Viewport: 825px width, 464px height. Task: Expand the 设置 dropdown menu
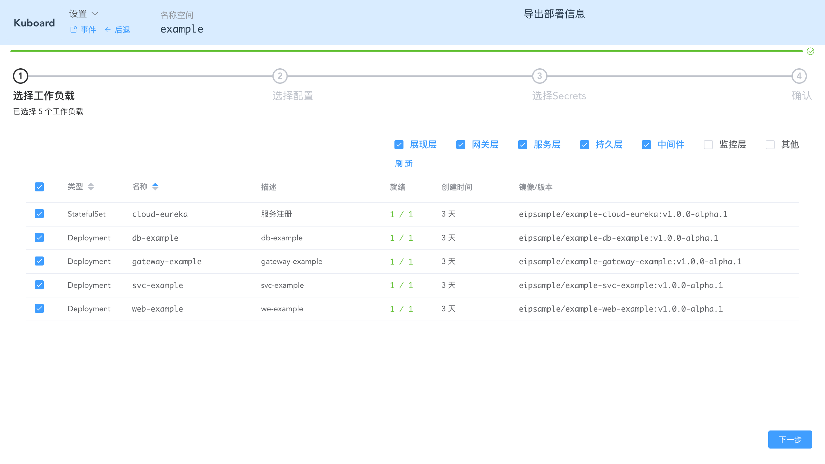click(83, 14)
